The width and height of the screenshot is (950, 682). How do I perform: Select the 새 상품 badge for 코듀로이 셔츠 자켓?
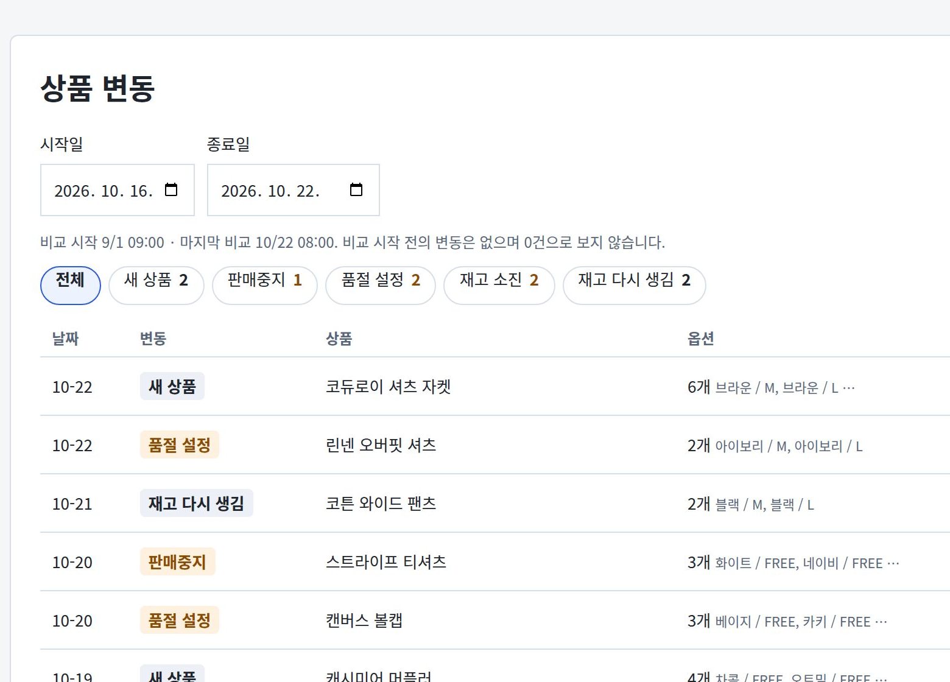(172, 386)
